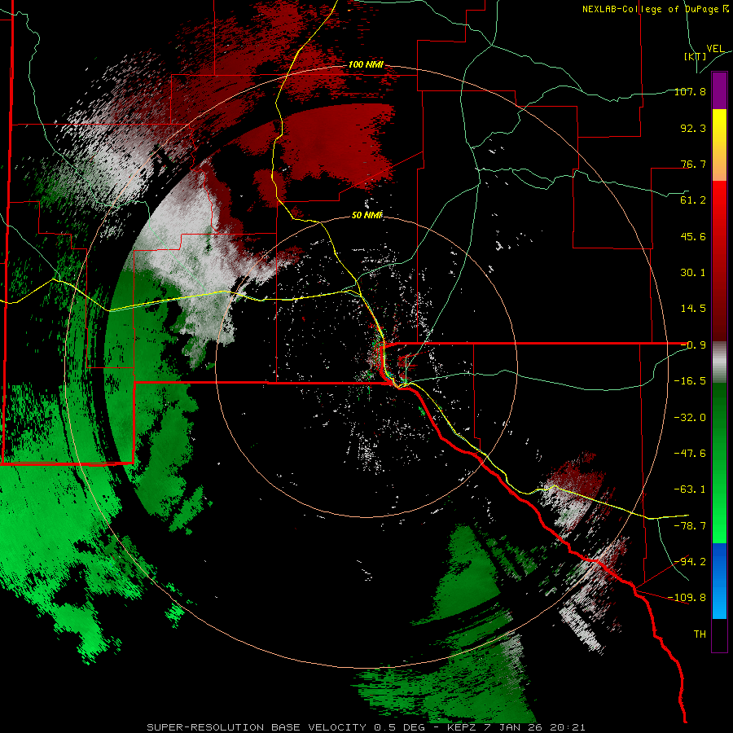Click the NEXLAB-College of DuPage watermark text
The height and width of the screenshot is (733, 733).
tap(656, 9)
